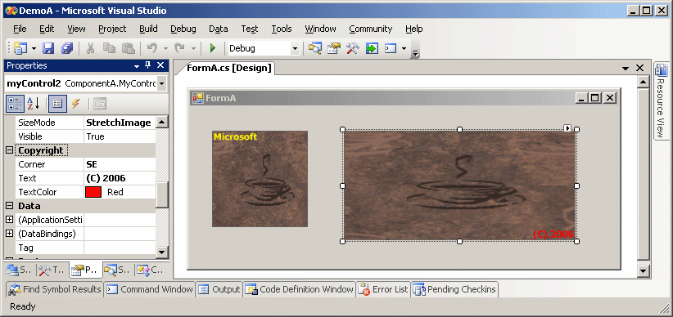
Task: Save all files with the multi-disk icon
Action: click(67, 48)
